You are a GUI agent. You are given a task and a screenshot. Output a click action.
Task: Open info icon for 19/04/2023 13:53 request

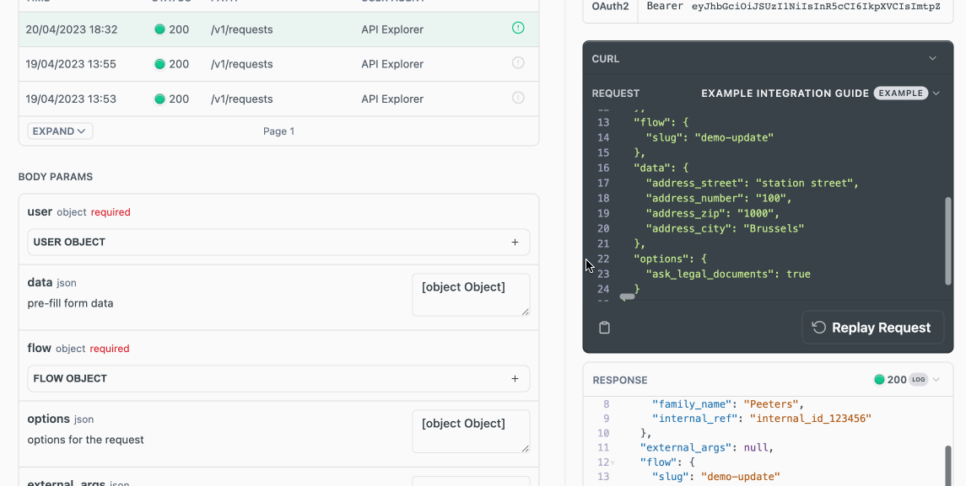click(518, 98)
